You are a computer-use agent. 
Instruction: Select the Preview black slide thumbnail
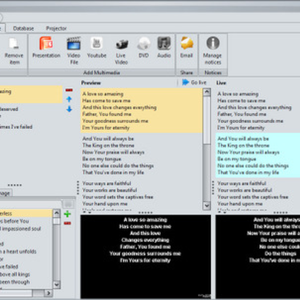click(x=145, y=256)
